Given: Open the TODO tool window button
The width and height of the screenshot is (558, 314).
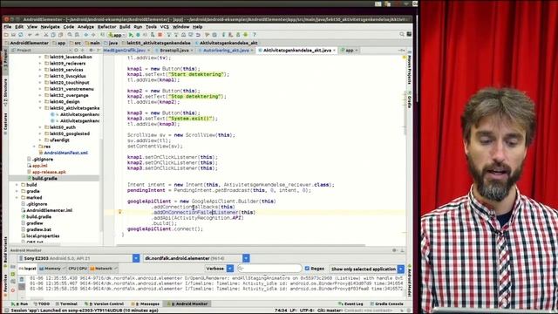Looking at the screenshot, I should coord(41,304).
